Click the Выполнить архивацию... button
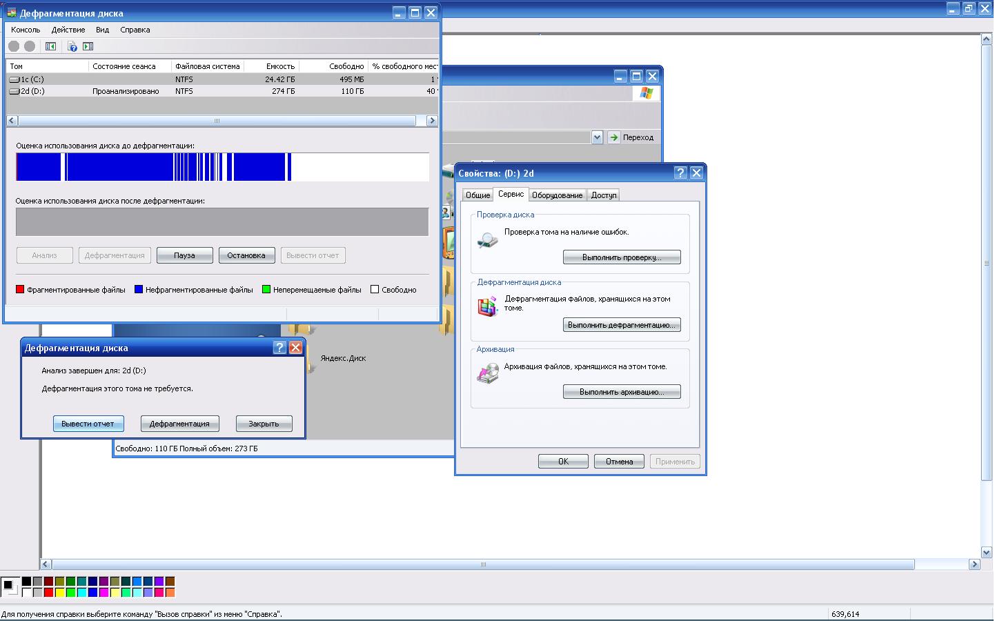Image resolution: width=995 pixels, height=621 pixels. point(622,392)
